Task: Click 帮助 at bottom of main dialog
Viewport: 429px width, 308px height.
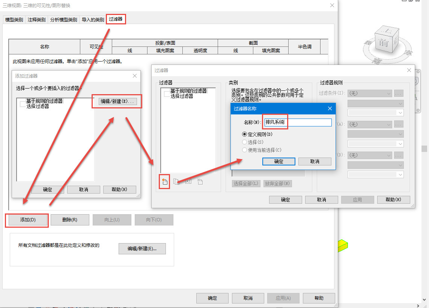Action: (x=319, y=298)
